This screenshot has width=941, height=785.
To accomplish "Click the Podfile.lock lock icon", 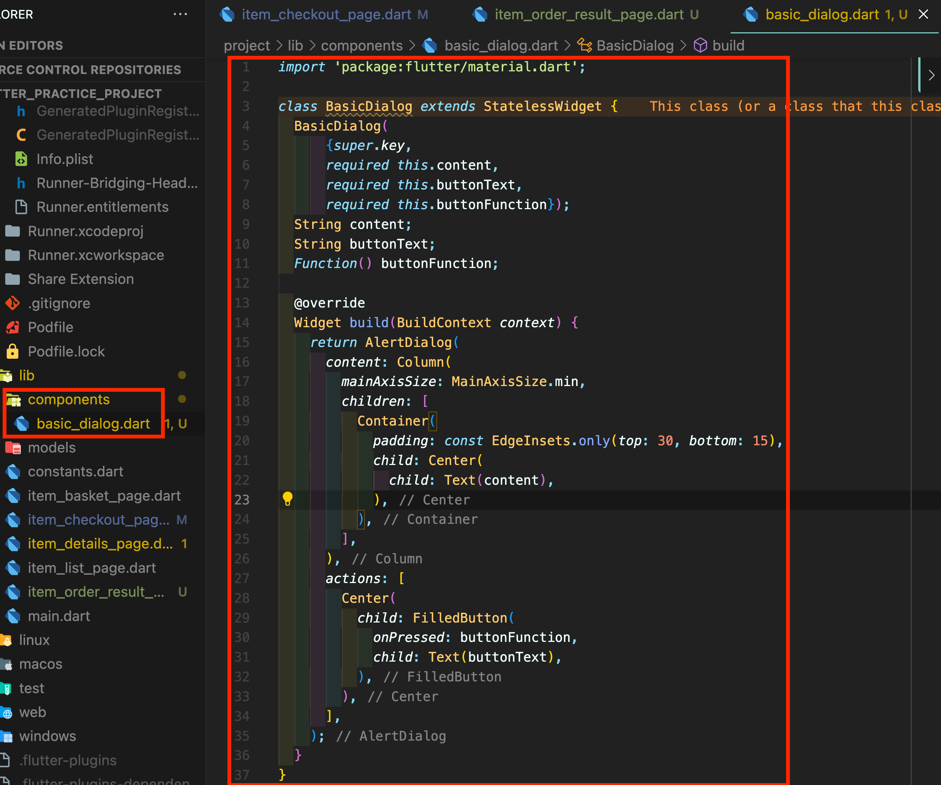I will [x=13, y=352].
